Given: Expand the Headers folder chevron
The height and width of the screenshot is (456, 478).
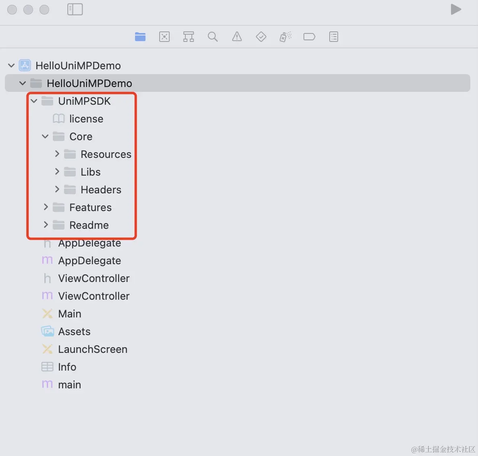Looking at the screenshot, I should pyautogui.click(x=57, y=189).
